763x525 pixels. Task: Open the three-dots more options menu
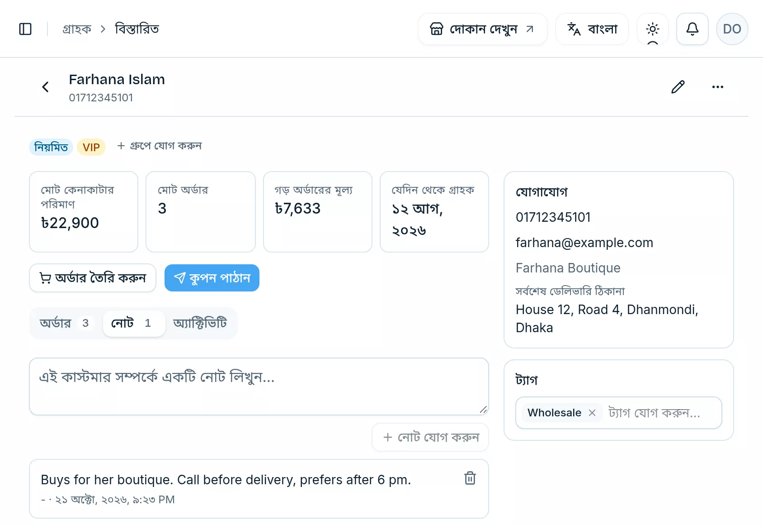click(718, 87)
